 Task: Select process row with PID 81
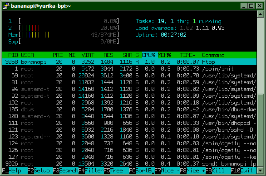(x=129, y=82)
